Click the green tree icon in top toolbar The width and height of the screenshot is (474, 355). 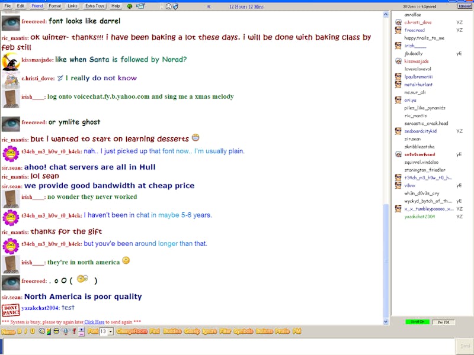(x=130, y=6)
